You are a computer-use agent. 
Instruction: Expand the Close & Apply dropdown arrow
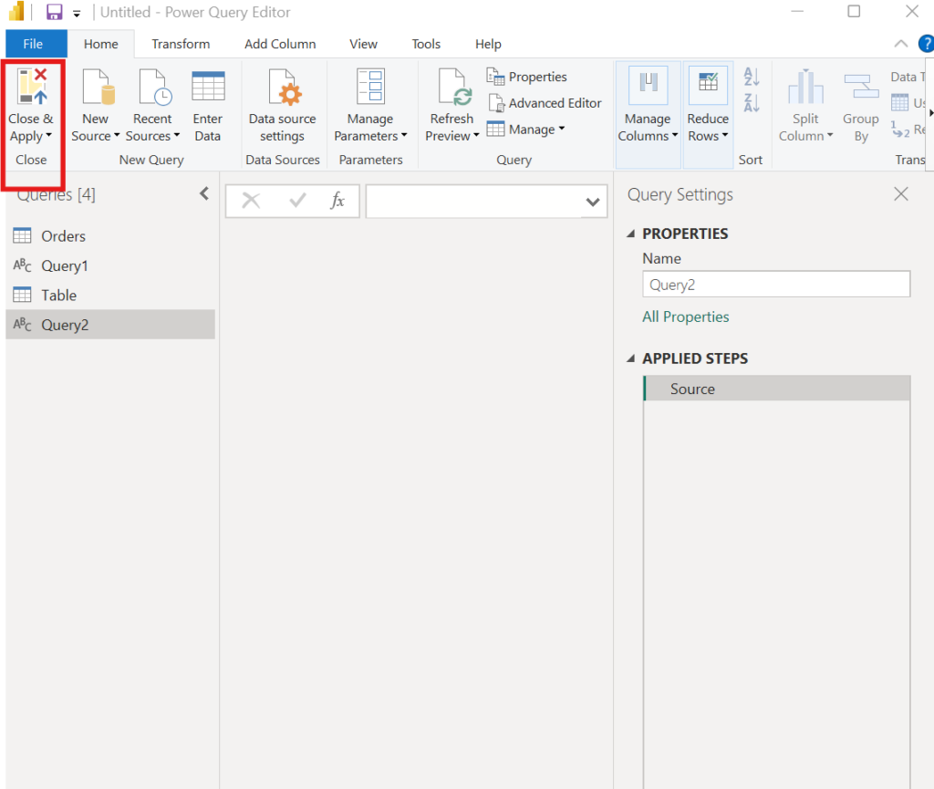[49, 136]
